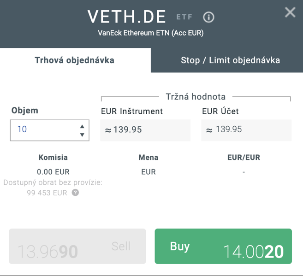Click the VETH.DE ticker title
Image resolution: width=303 pixels, height=276 pixels.
[127, 17]
